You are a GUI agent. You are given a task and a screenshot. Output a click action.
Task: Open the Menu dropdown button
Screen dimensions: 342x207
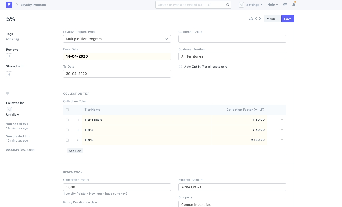[x=272, y=19]
